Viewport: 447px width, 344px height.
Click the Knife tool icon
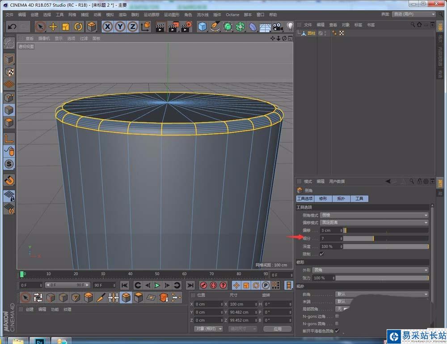(x=101, y=297)
